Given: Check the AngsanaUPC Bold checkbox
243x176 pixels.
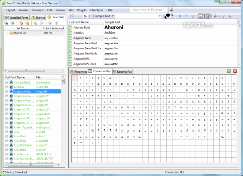Looking at the screenshot, I should click(x=71, y=64).
